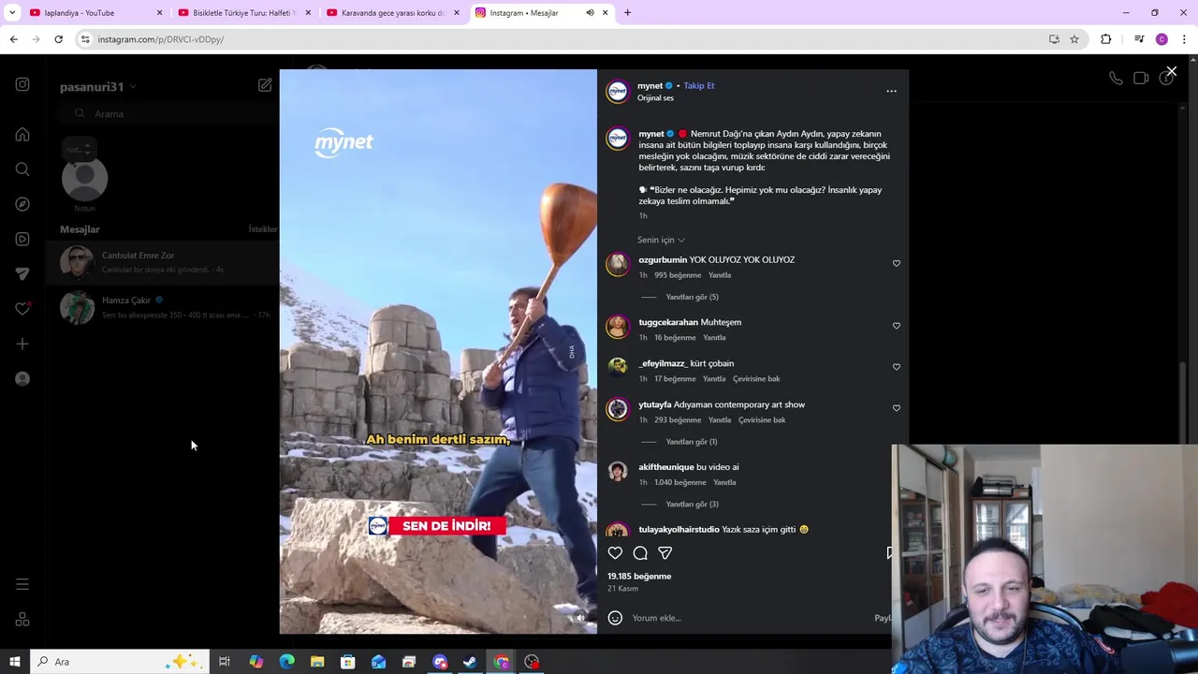Open Task View on the taskbar
Image resolution: width=1198 pixels, height=674 pixels.
coord(225,662)
